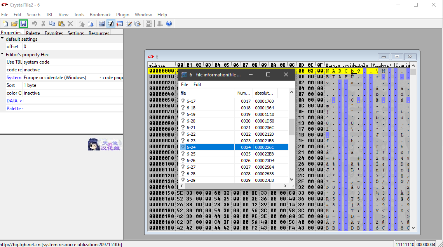
Task: Click the tile image viewer icon
Action: pos(102,24)
